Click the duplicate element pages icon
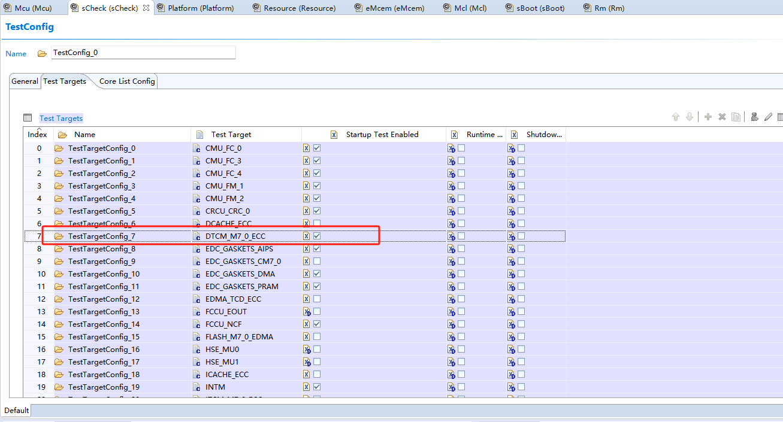The height and width of the screenshot is (422, 783). 736,117
